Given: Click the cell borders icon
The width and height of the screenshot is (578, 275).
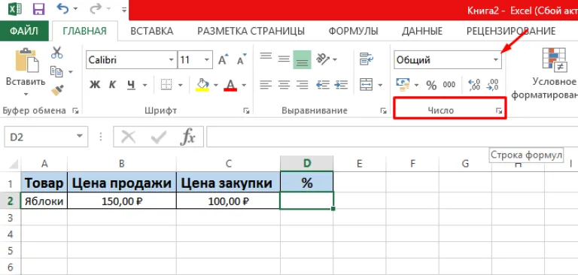Looking at the screenshot, I should [166, 85].
